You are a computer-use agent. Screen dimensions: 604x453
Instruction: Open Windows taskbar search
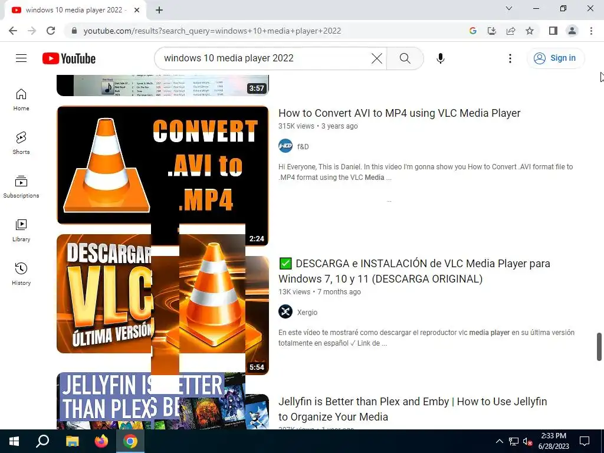point(42,441)
